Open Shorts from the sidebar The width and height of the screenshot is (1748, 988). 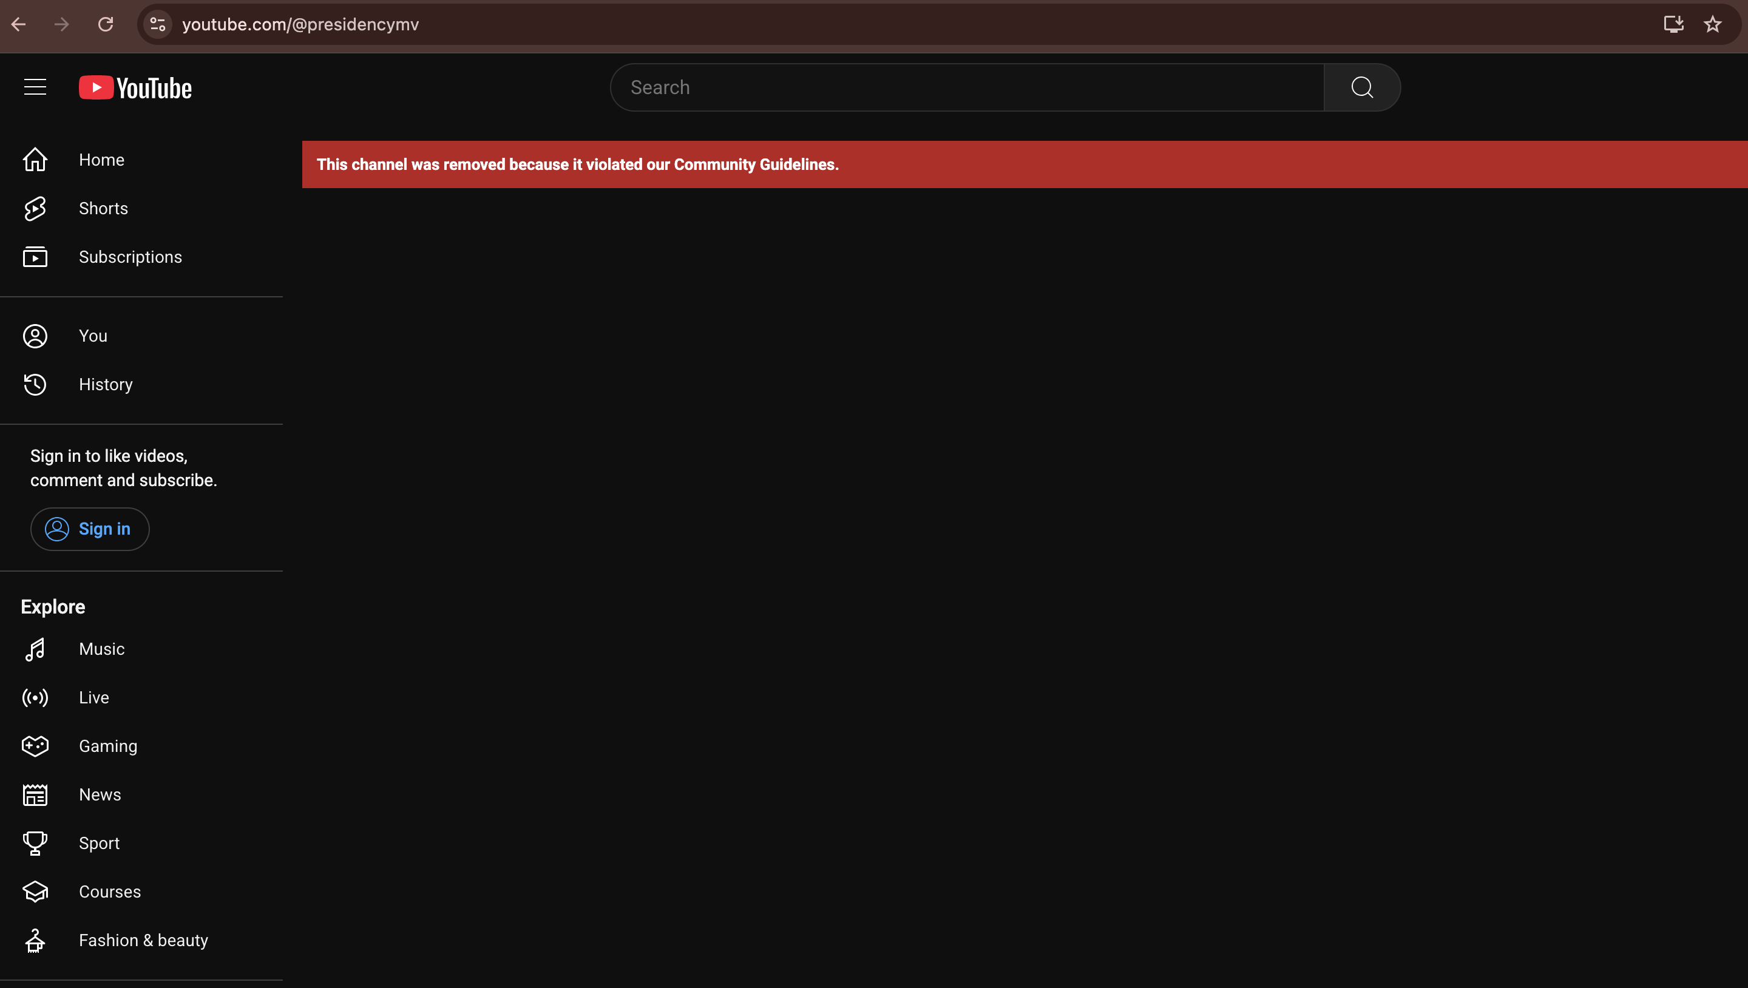(x=103, y=208)
